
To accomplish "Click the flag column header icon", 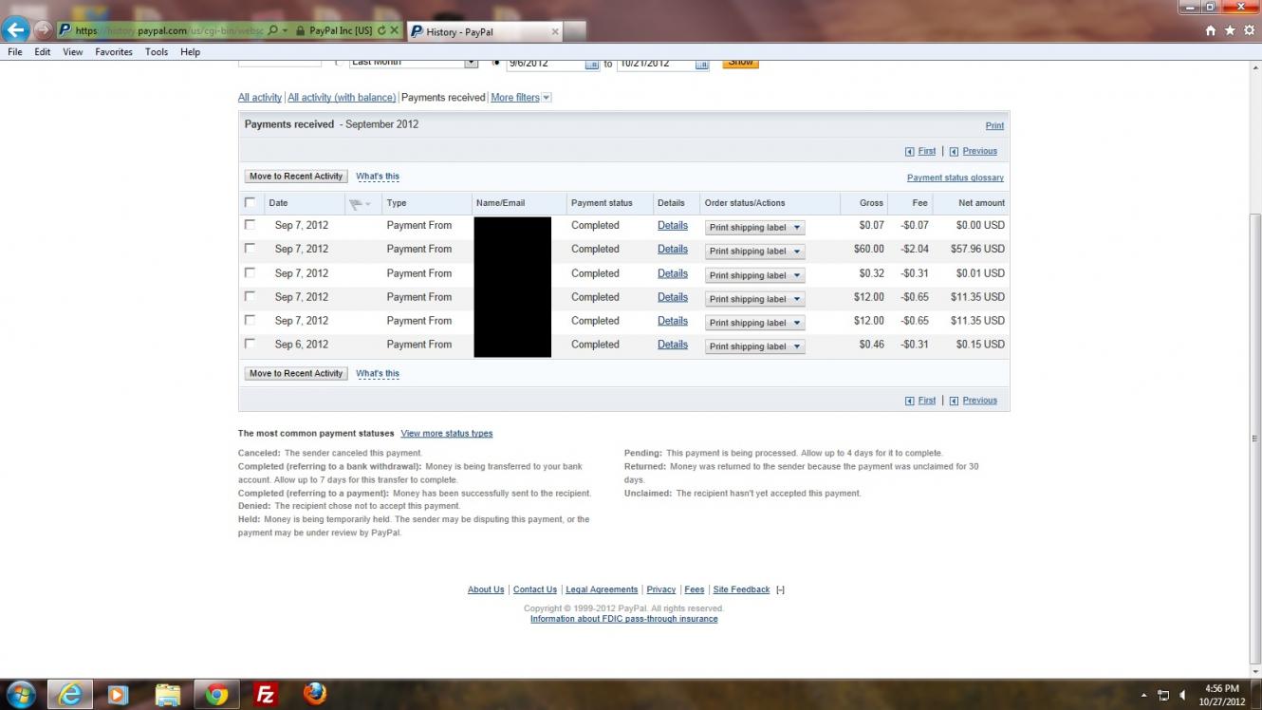I will (360, 203).
